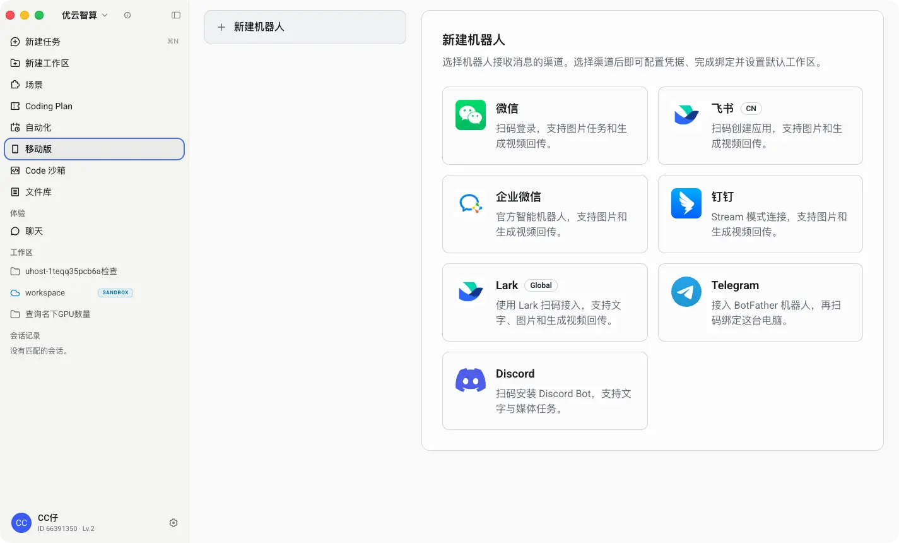
Task: Open the 优云智算 app dropdown
Action: coord(85,15)
